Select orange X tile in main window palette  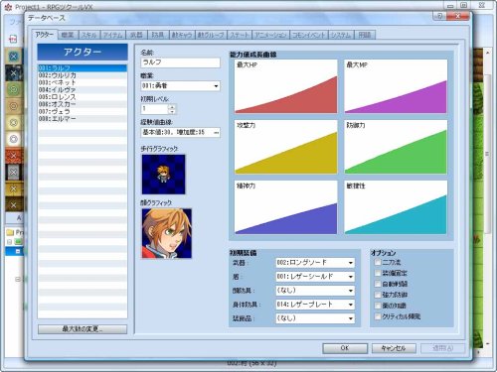[14, 156]
